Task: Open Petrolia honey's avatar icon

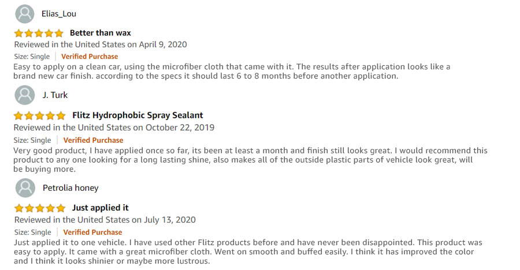Action: click(25, 188)
